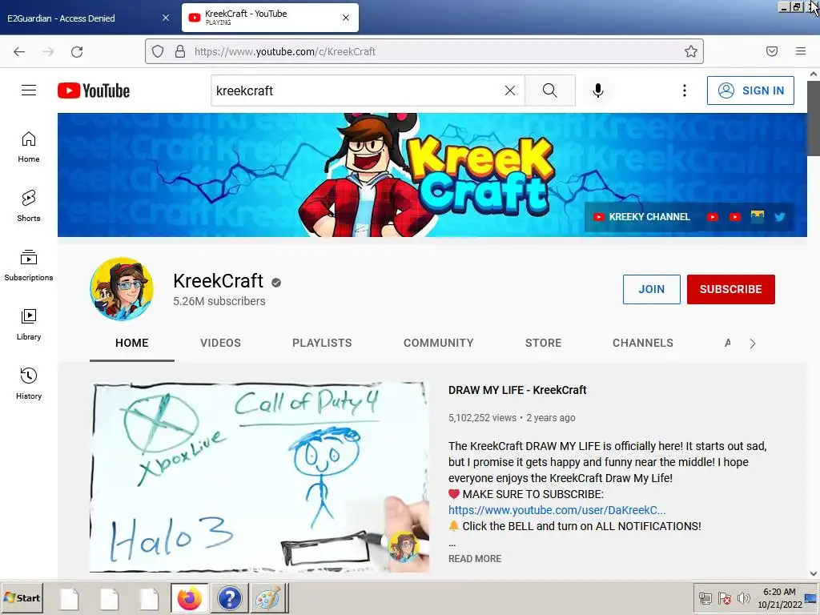Click the shield tracking protection icon
The width and height of the screenshot is (820, 615).
(158, 51)
